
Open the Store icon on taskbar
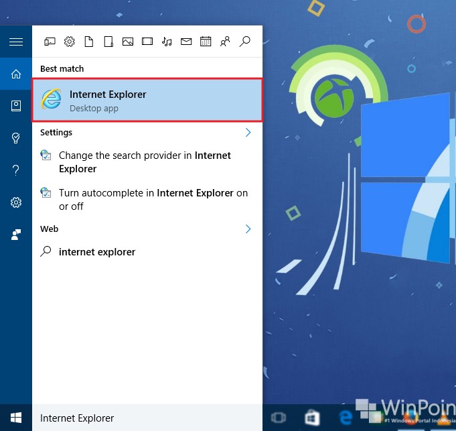click(x=312, y=418)
